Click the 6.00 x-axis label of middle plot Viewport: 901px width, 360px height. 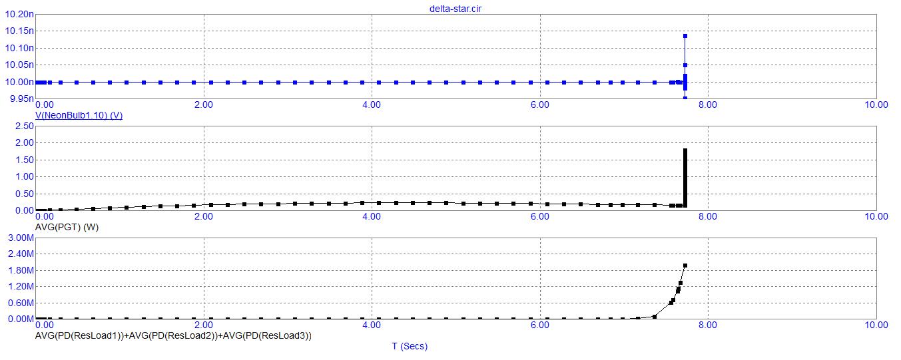(539, 216)
